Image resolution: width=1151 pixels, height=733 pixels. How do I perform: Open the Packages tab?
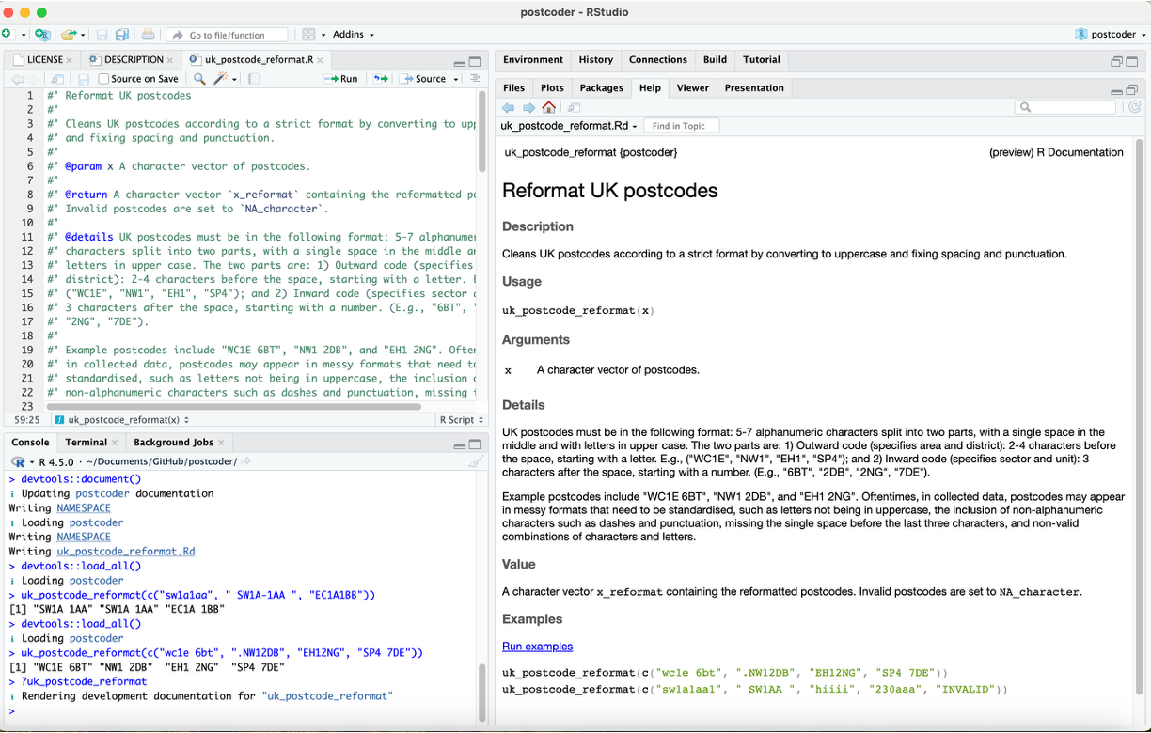click(602, 87)
